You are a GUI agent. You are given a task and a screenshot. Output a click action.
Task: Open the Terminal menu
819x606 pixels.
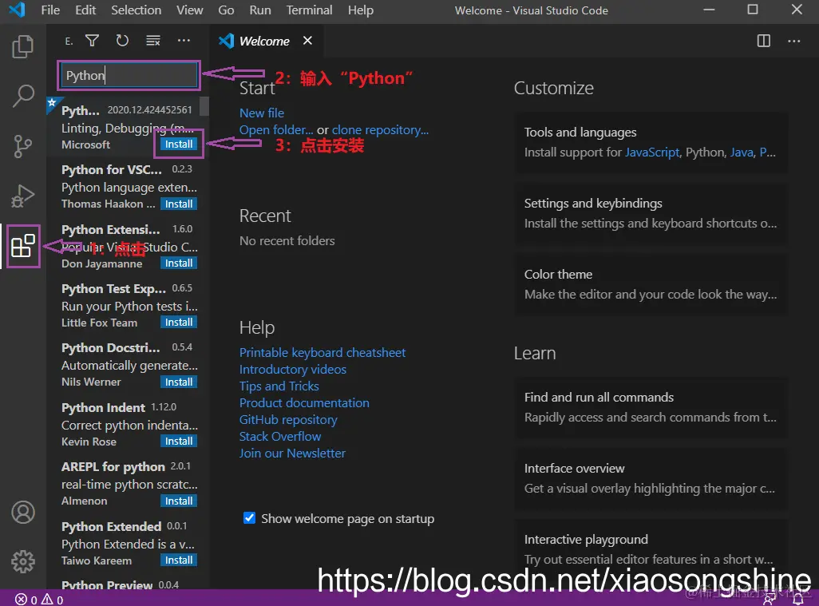click(309, 10)
